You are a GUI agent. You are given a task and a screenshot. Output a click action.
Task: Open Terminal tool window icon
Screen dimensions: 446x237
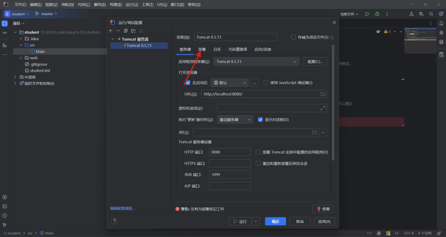pyautogui.click(x=4, y=207)
